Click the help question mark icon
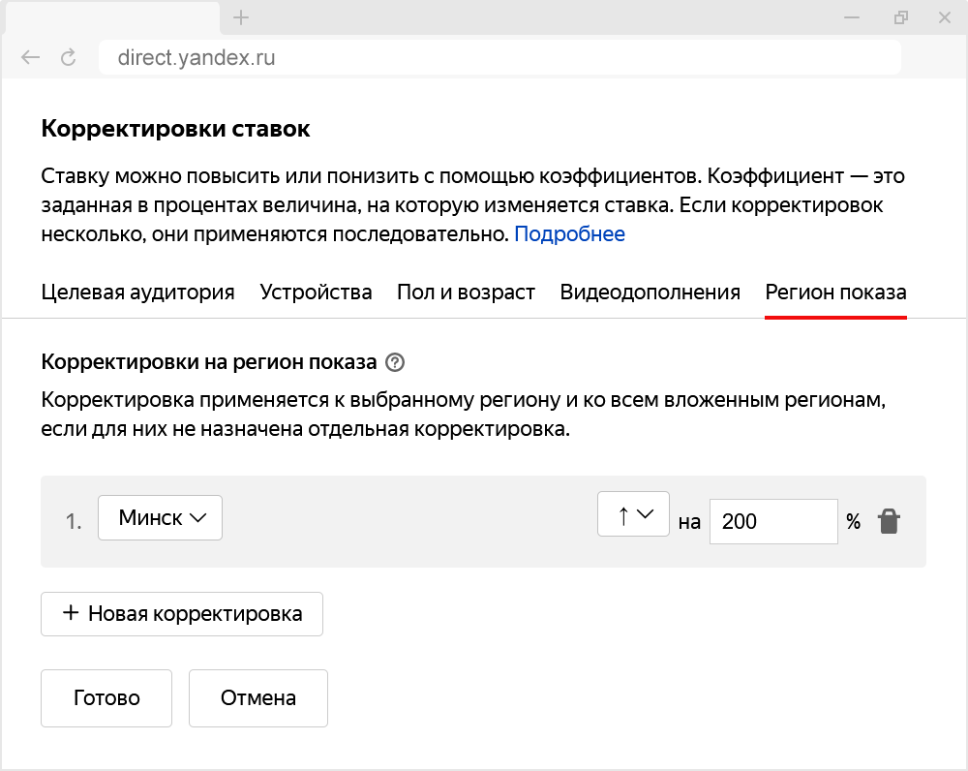This screenshot has width=968, height=771. tap(394, 363)
